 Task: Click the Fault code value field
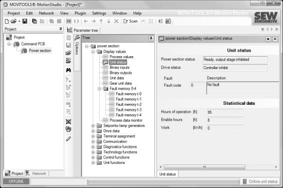click(x=197, y=85)
